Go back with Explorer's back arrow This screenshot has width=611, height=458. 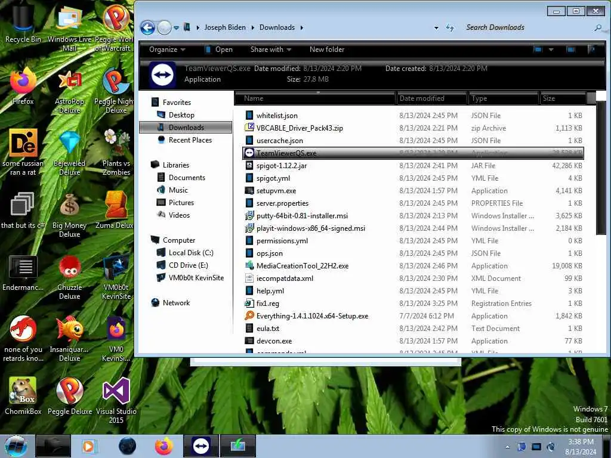[148, 27]
